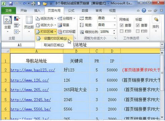Choose Clear Print Area (取消印区域) option

54,45
